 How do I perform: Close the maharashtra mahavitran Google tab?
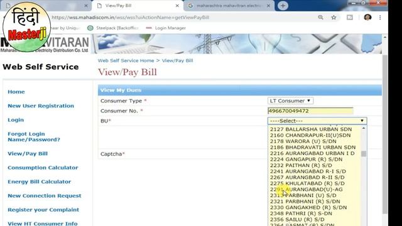[x=268, y=6]
